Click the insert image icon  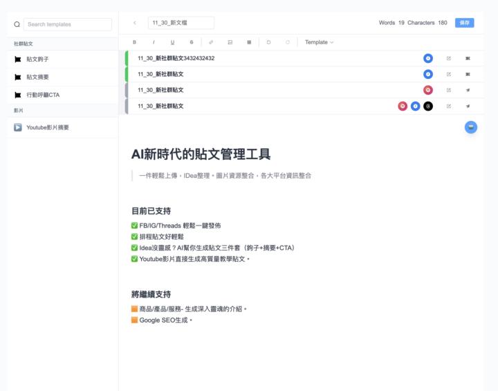coord(230,42)
